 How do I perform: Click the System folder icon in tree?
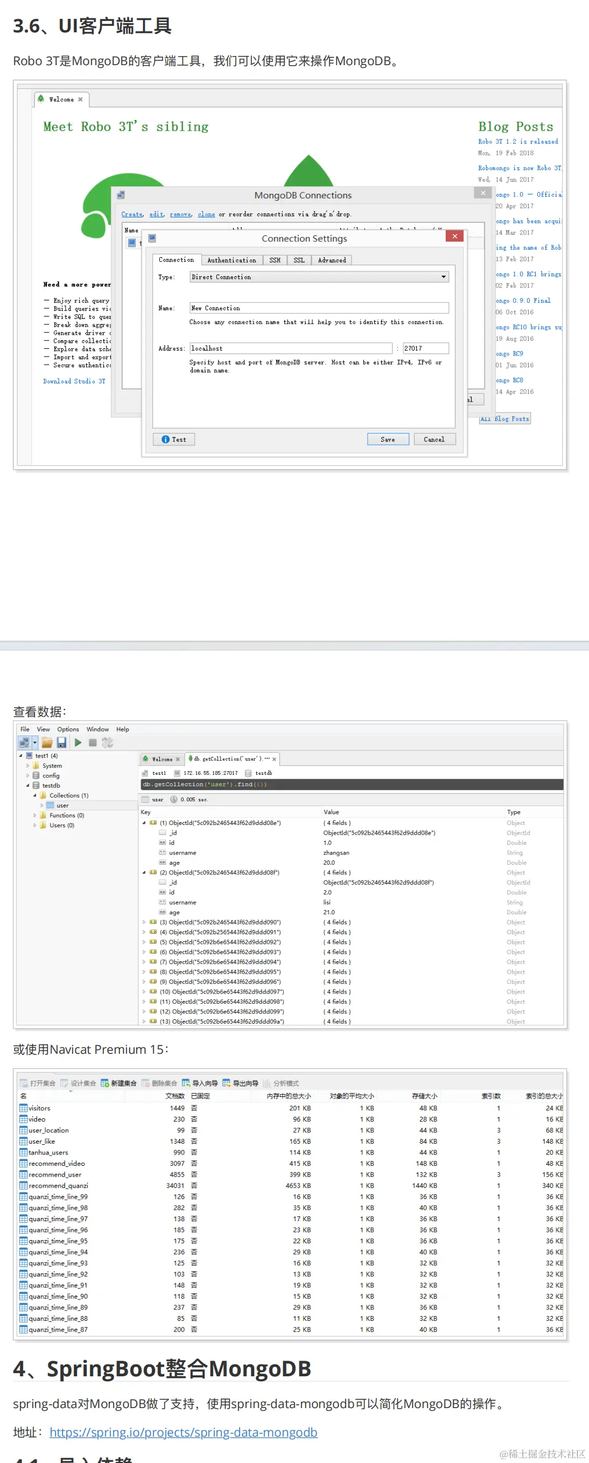tap(36, 766)
